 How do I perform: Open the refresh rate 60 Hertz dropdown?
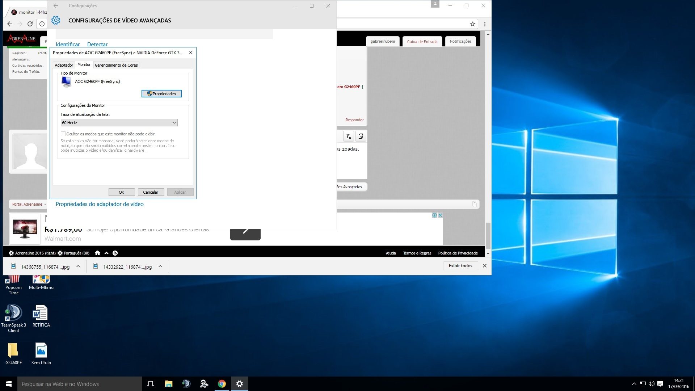click(x=119, y=123)
